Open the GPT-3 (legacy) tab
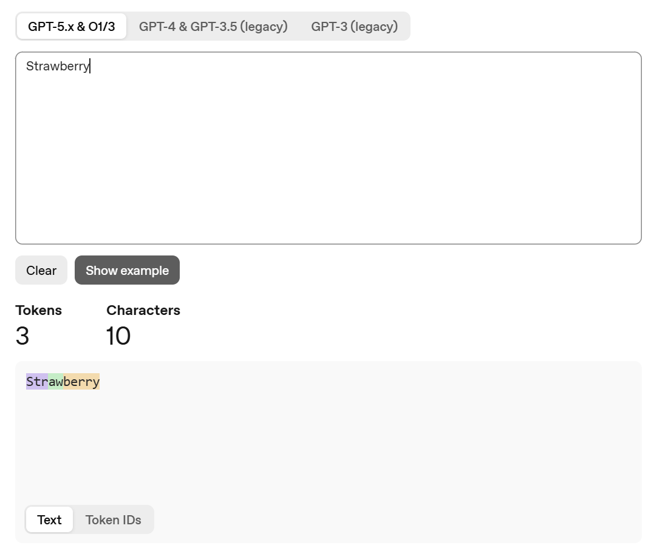This screenshot has width=668, height=551. click(354, 27)
